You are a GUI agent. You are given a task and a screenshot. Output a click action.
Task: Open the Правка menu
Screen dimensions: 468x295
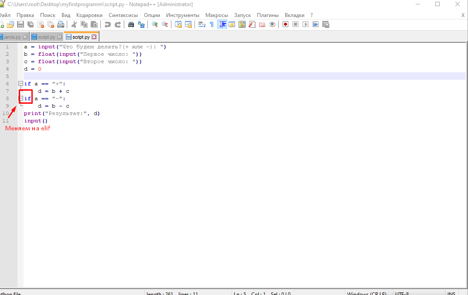[x=25, y=15]
